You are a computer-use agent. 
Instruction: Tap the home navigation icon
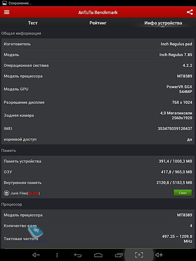(98, 255)
